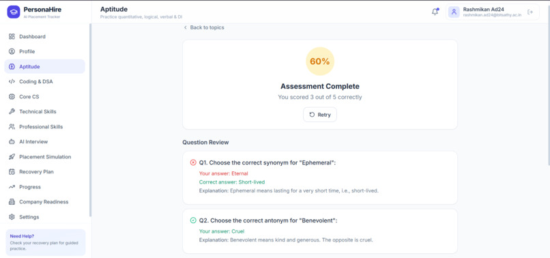Click the Retry button
The image size is (550, 258).
coord(320,115)
